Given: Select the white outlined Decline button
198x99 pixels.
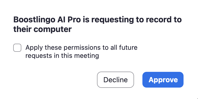Looking at the screenshot, I should (115, 80).
